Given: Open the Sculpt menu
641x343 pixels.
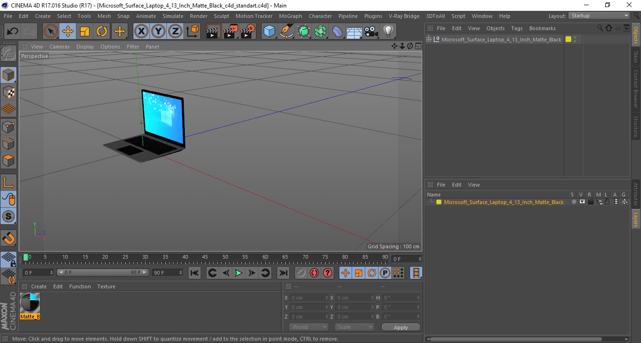Looking at the screenshot, I should pos(222,16).
